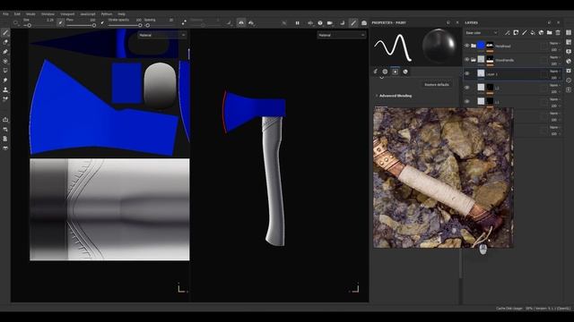This screenshot has width=574, height=322.
Task: Click the screenshot icon at toolbar right end
Action: (364, 22)
